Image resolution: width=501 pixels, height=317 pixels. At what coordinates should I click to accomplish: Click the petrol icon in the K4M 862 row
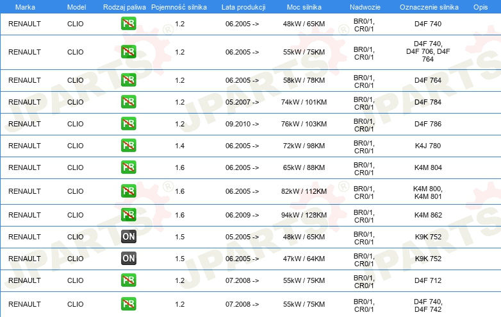[x=128, y=214]
